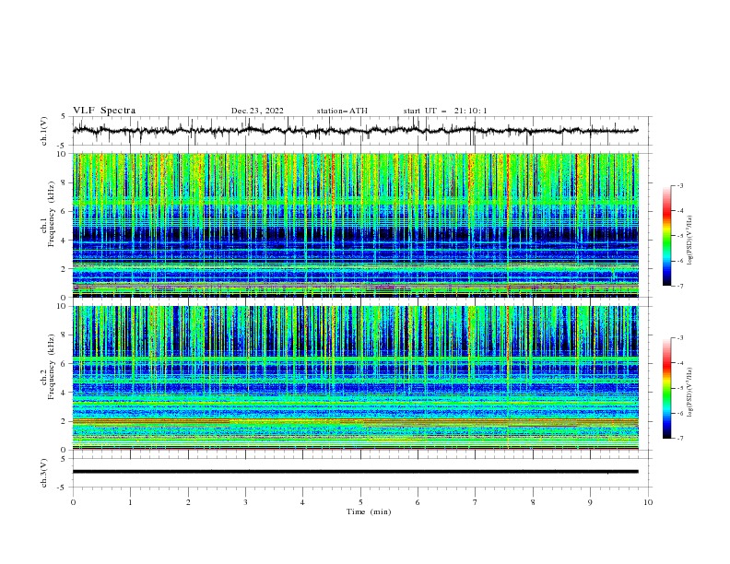Click time axis tick label "10"
730x564 pixels.
tap(648, 502)
